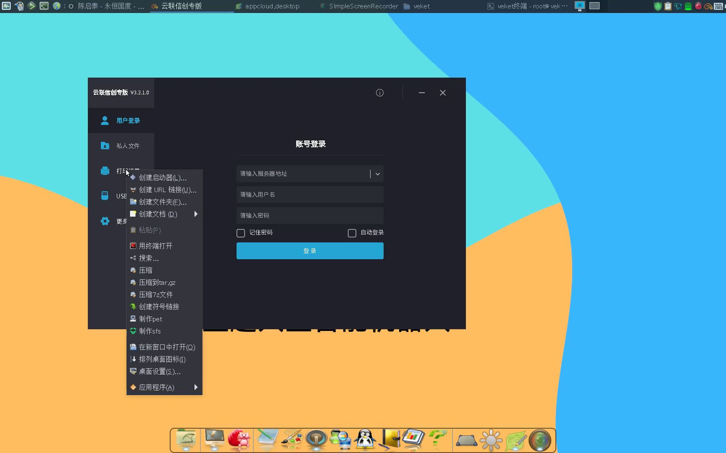Click the blue 登录 login button
The image size is (726, 453).
click(x=310, y=251)
